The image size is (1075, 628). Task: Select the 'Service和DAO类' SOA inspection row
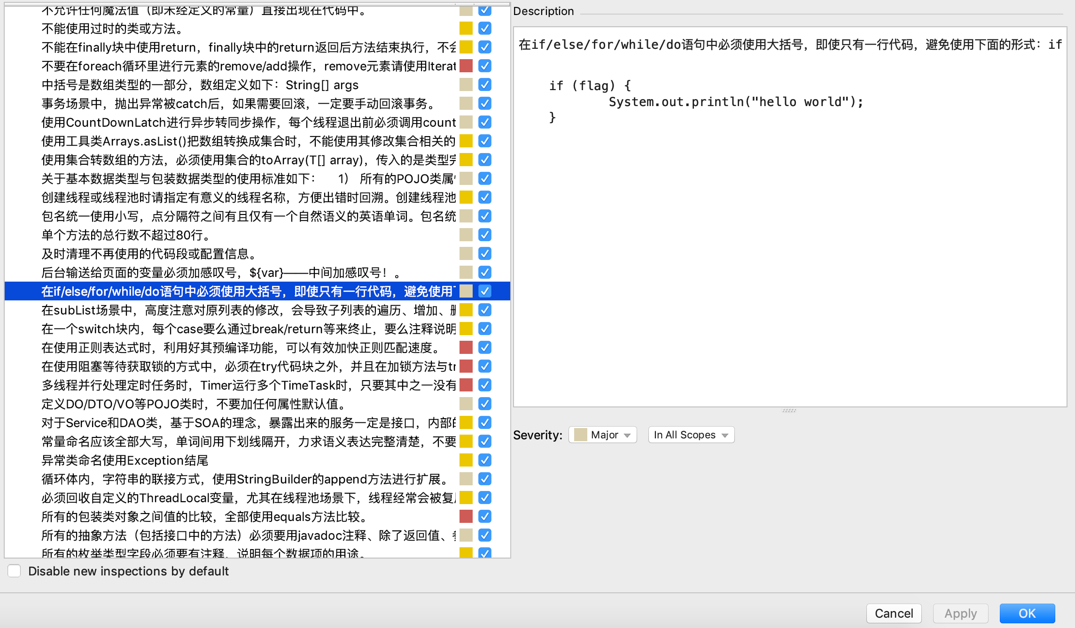235,422
